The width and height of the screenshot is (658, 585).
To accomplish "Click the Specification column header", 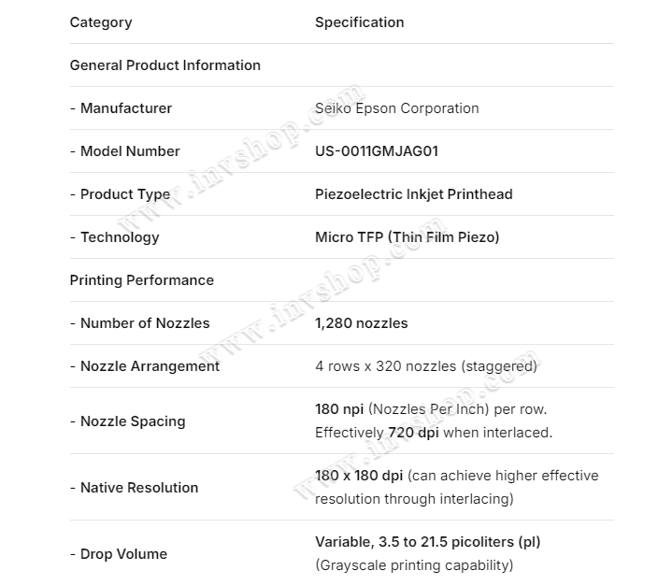I will tap(359, 22).
